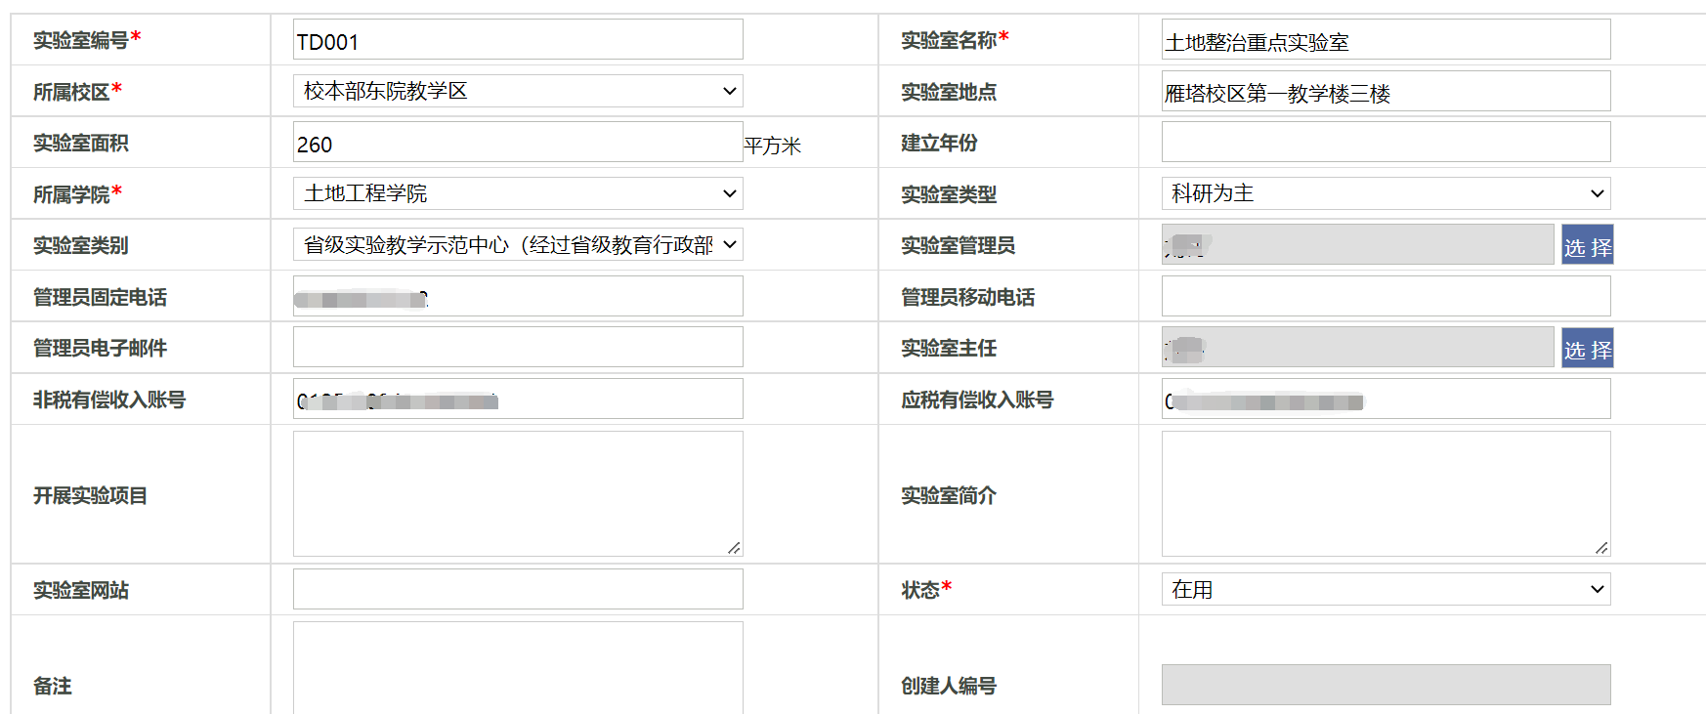The image size is (1706, 714).
Task: Open the 所属校区 dropdown
Action: tap(518, 91)
